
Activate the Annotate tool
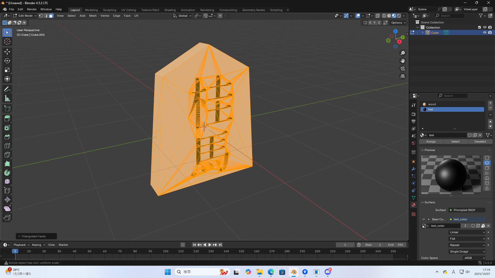(x=7, y=89)
